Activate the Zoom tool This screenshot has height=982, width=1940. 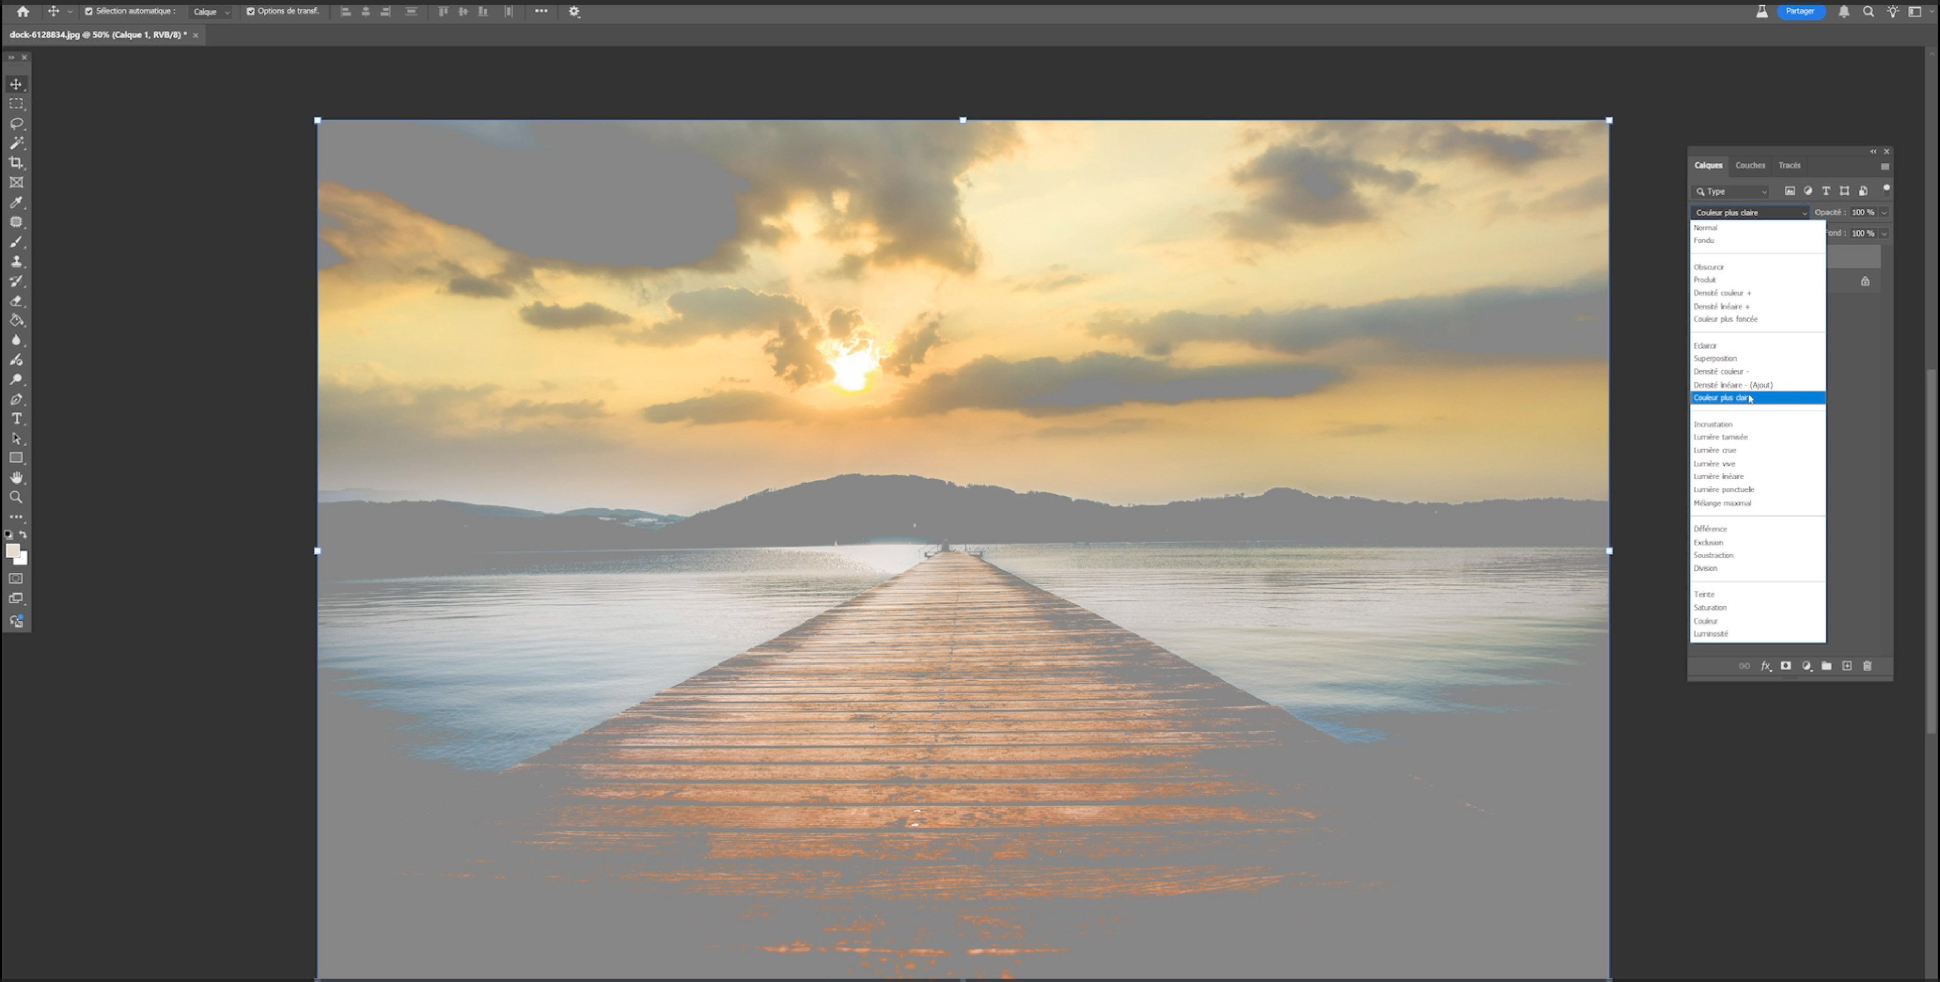(17, 497)
